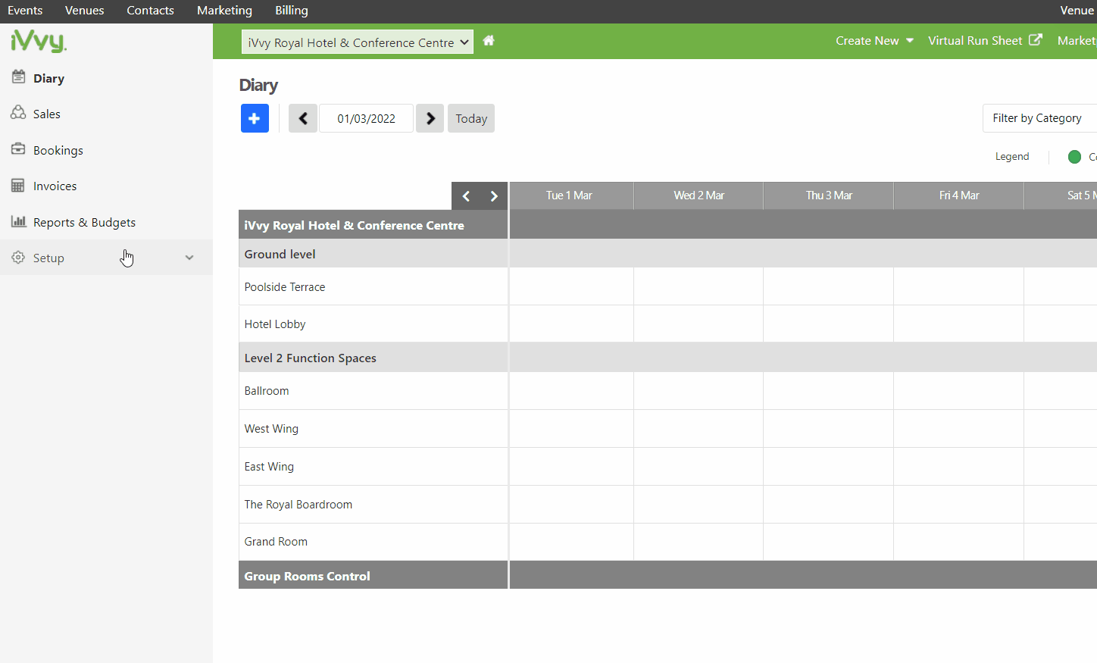
Task: Click the Ground level group header
Action: point(373,254)
